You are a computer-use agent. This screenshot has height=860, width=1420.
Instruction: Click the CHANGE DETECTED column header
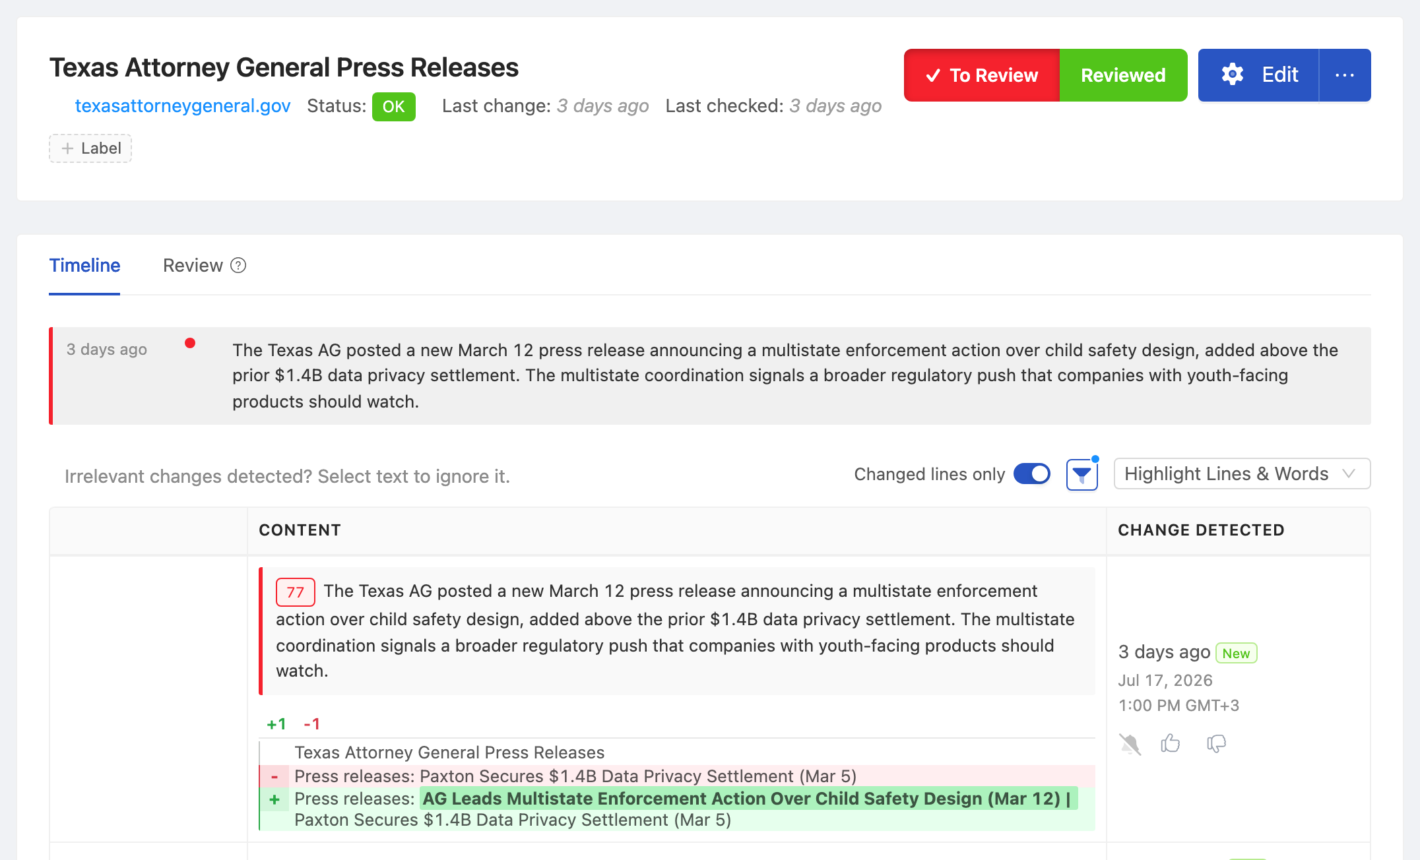pyautogui.click(x=1201, y=530)
